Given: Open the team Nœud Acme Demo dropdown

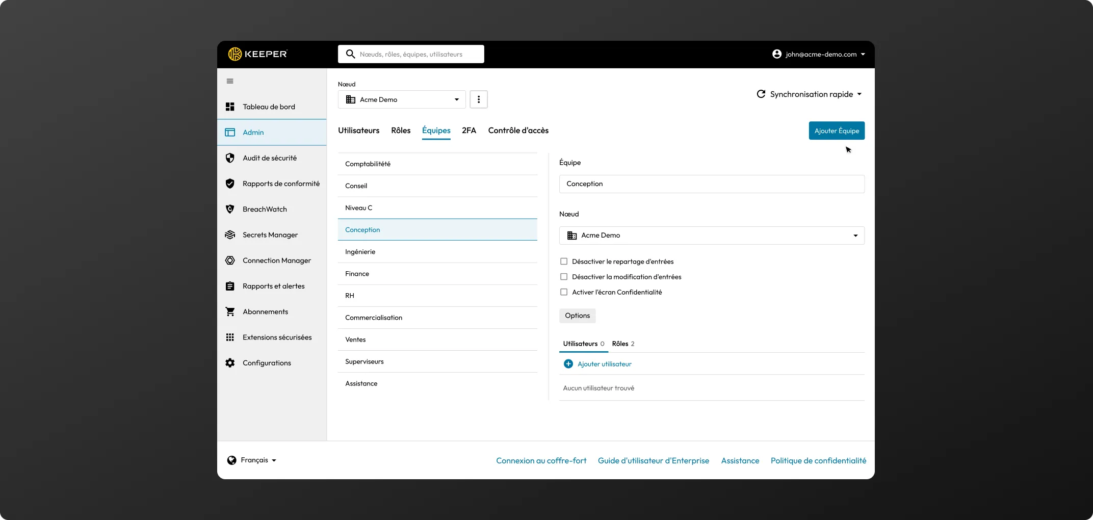Looking at the screenshot, I should click(712, 236).
